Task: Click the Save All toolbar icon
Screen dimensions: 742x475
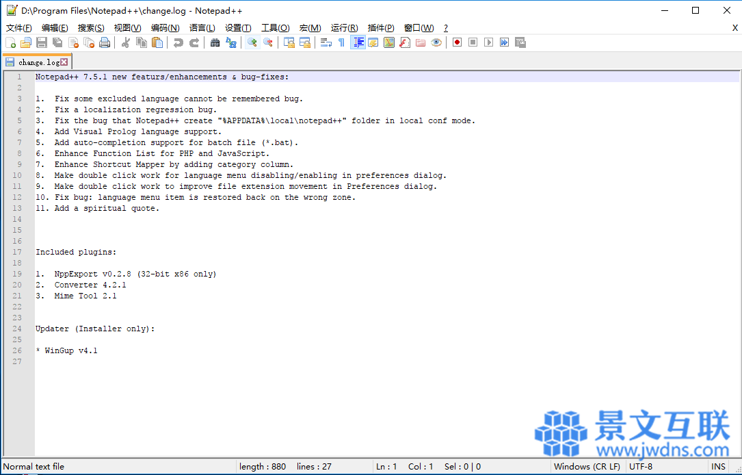Action: (57, 42)
